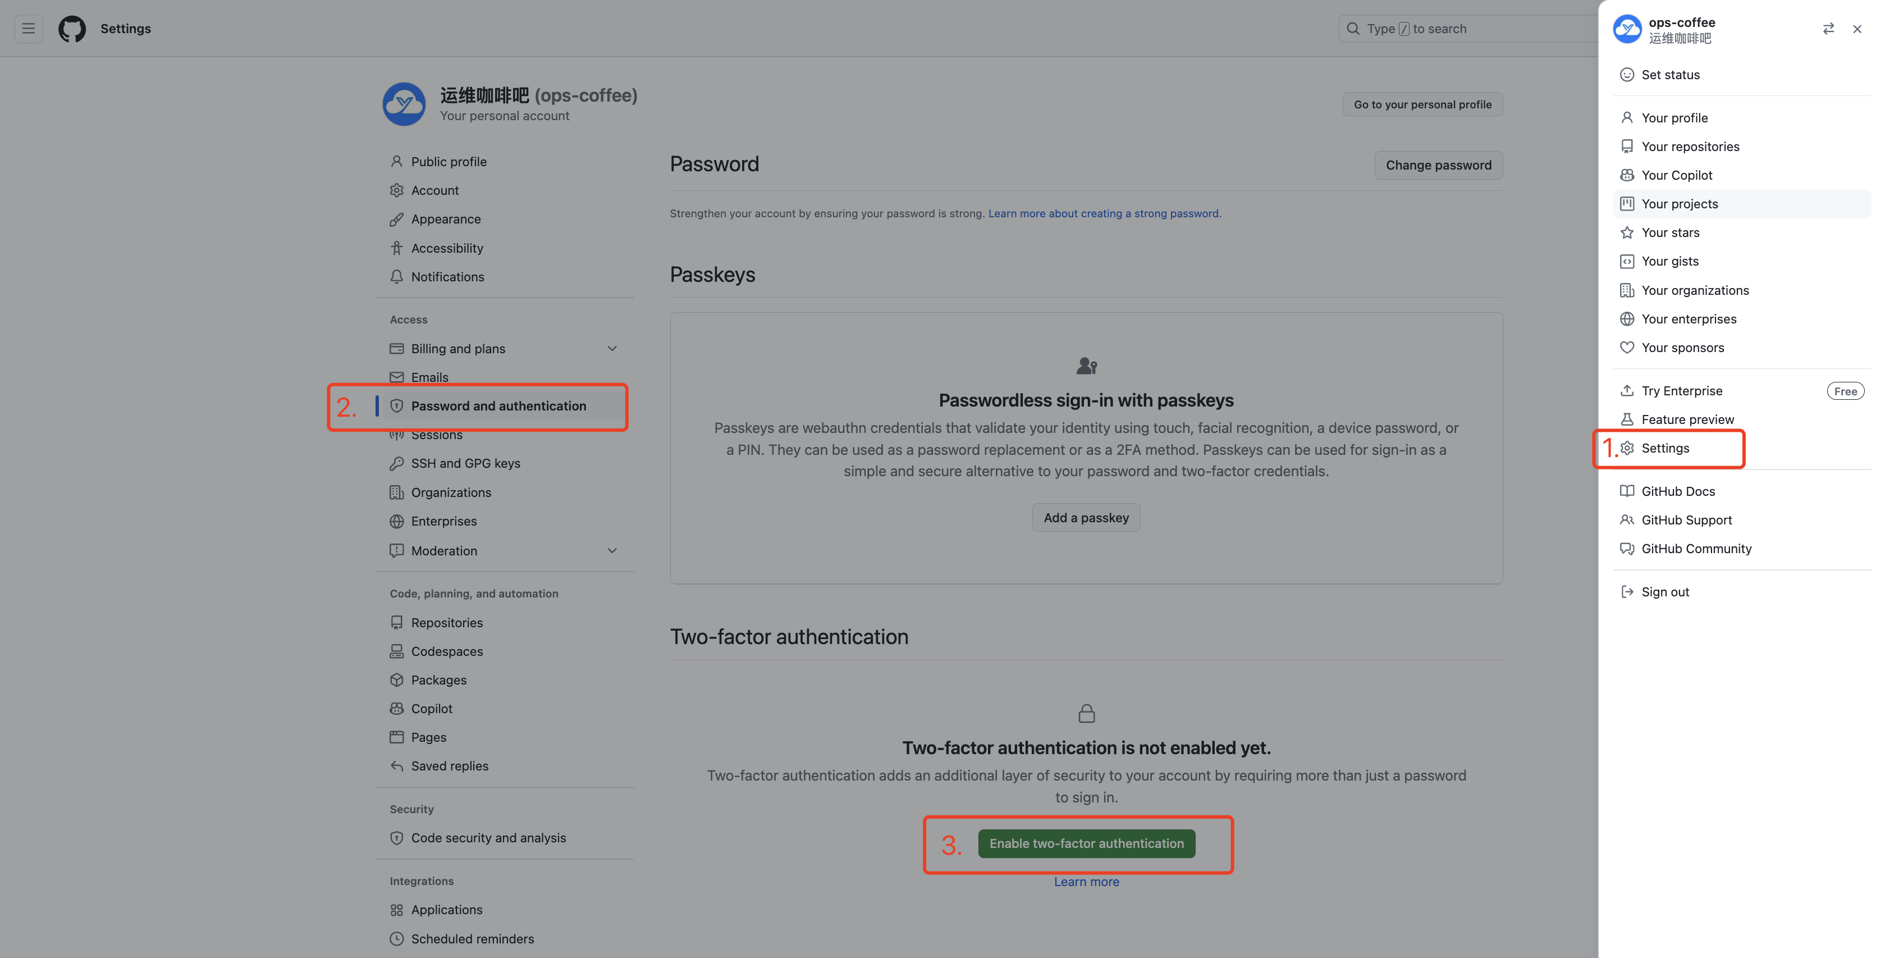Click the Add a passkey button
This screenshot has height=958, width=1885.
1086,517
